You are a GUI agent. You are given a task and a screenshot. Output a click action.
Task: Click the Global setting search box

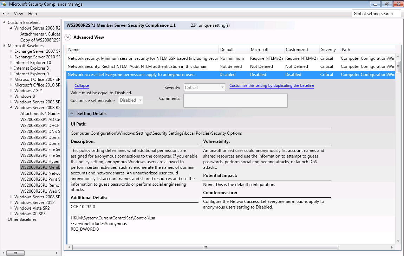(376, 14)
